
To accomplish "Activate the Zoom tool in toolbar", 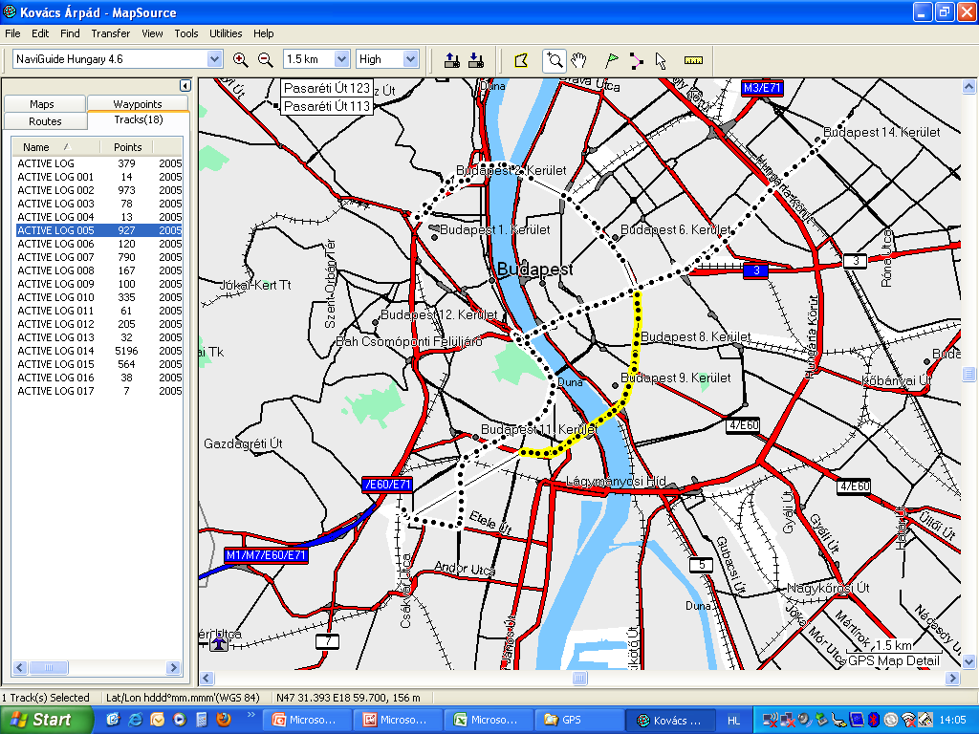I will 554,60.
